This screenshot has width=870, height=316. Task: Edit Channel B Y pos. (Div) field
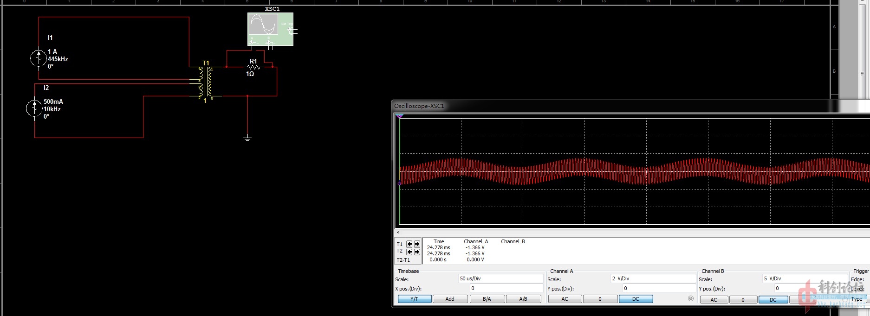(x=811, y=288)
